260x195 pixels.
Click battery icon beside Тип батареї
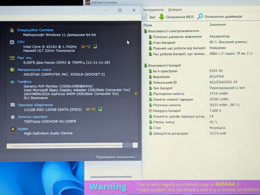pos(150,88)
